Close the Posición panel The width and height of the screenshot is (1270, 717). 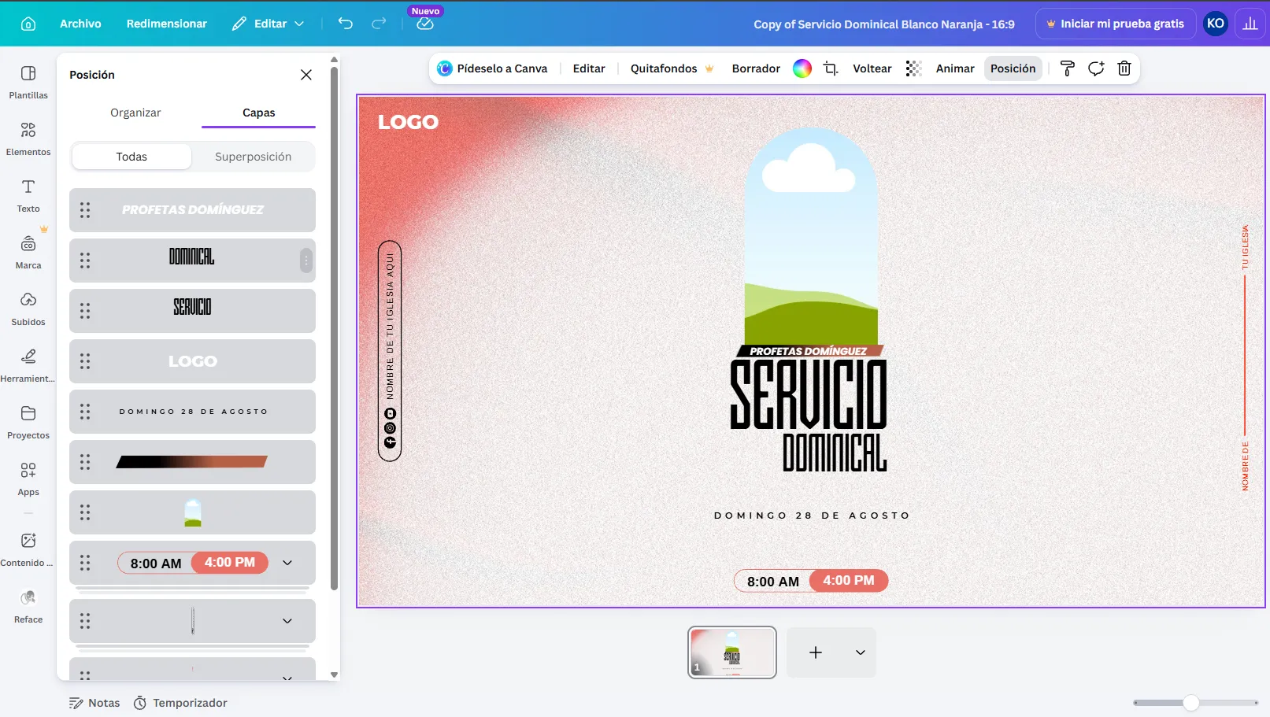[306, 75]
